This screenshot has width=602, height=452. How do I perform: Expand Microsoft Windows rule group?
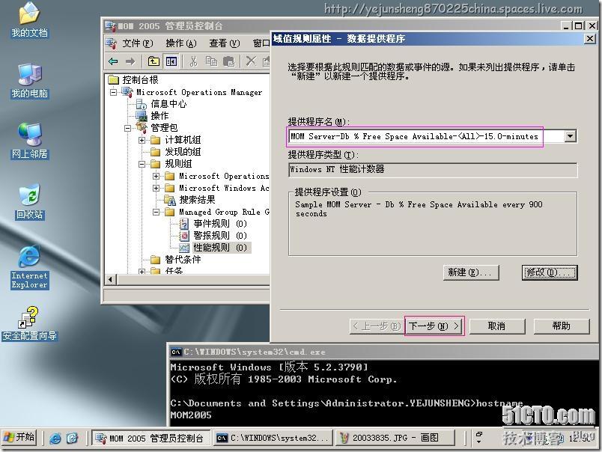pos(156,188)
